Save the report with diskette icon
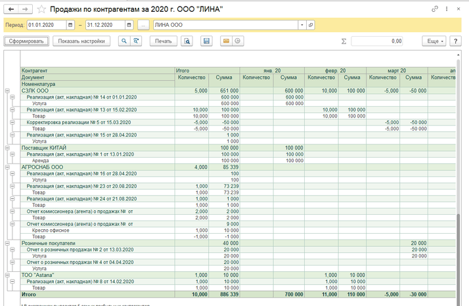 tap(206, 41)
